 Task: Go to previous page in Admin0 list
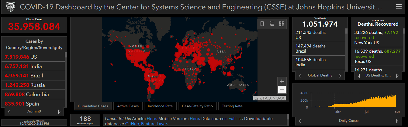click(9, 112)
